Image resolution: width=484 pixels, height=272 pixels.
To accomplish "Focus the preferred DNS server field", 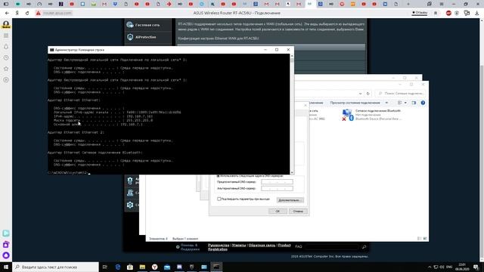I will point(277,182).
